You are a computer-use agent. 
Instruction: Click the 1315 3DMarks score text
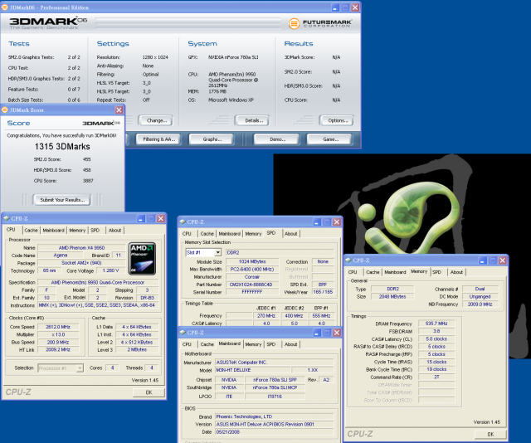pos(62,147)
